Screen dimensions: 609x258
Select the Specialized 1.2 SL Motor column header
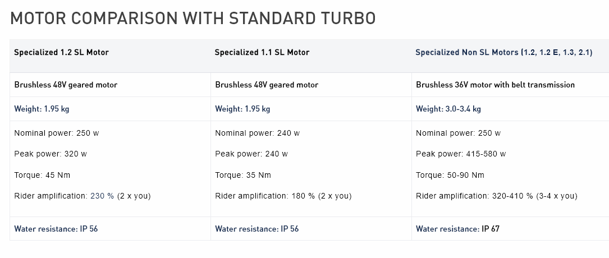(x=61, y=52)
